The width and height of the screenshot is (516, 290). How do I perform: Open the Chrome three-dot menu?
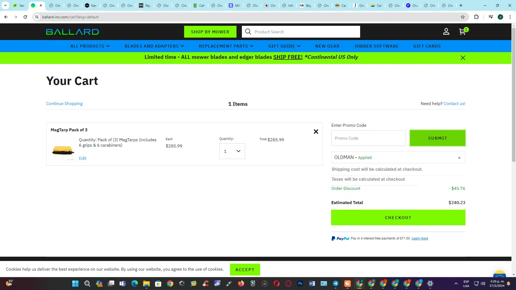tap(510, 17)
